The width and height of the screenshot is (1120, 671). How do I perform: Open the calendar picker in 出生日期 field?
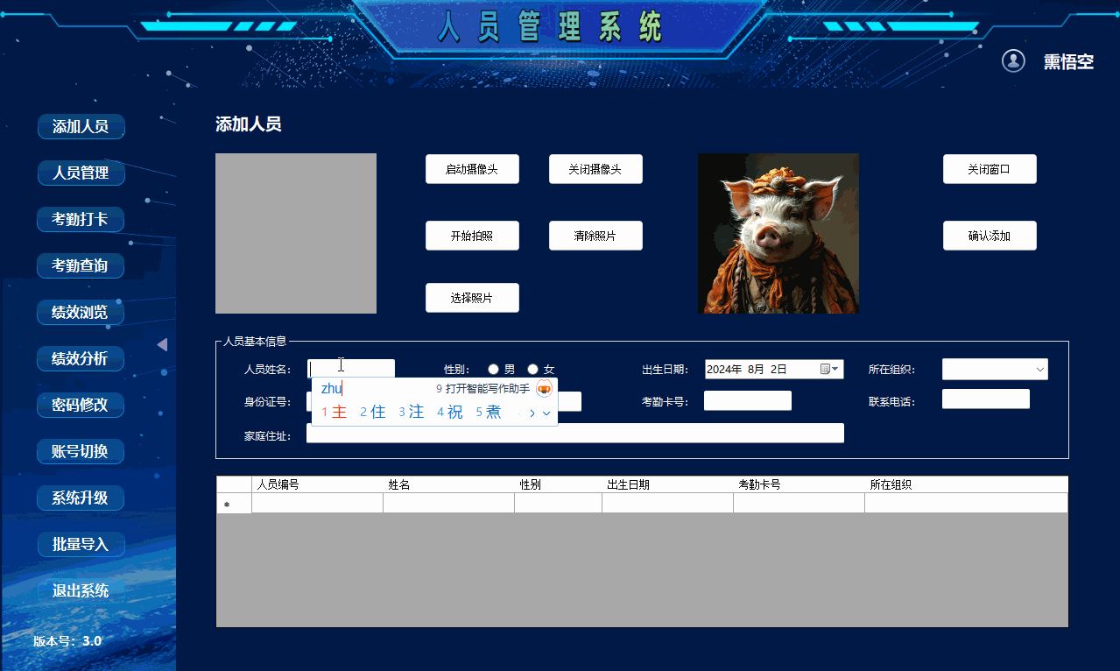click(828, 370)
